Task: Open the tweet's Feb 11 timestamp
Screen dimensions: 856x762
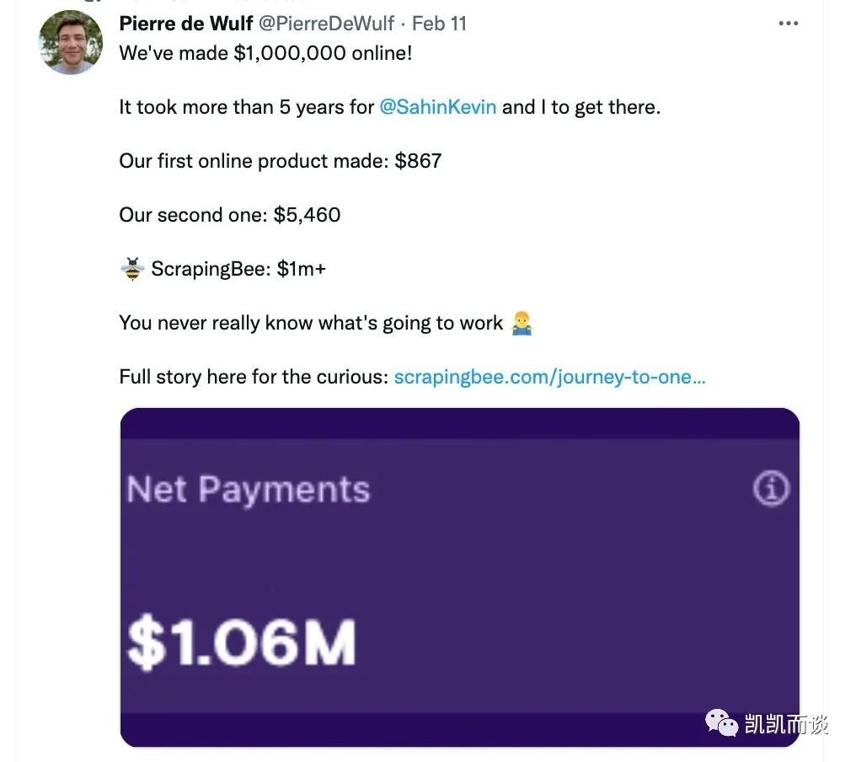Action: tap(439, 23)
